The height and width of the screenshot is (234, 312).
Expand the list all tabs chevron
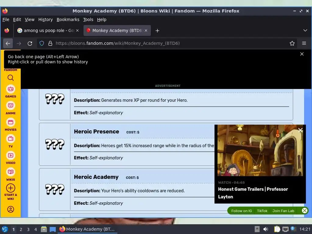tap(305, 30)
